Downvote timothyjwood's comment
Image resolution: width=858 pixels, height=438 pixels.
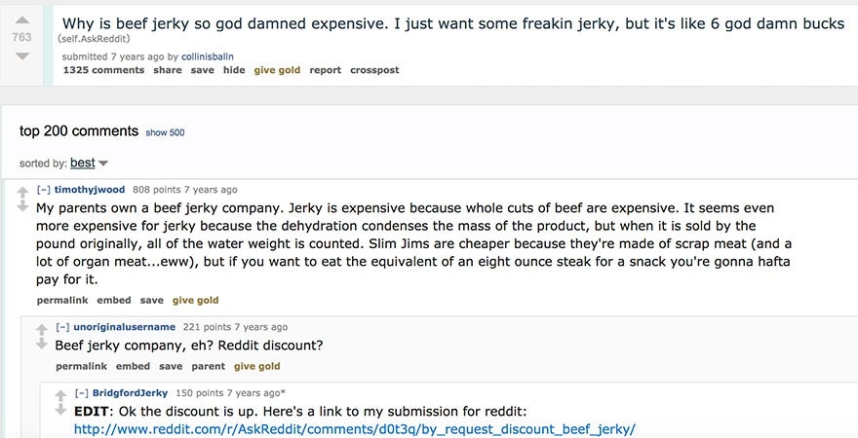tap(23, 206)
